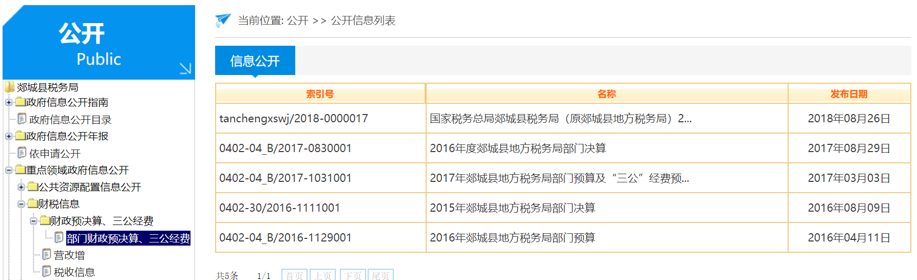This screenshot has width=917, height=280.
Task: Go to the 首页 first page button
Action: (294, 275)
